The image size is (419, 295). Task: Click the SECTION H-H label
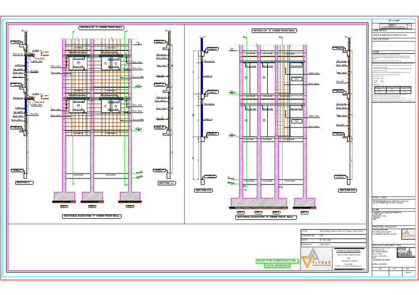(x=348, y=190)
